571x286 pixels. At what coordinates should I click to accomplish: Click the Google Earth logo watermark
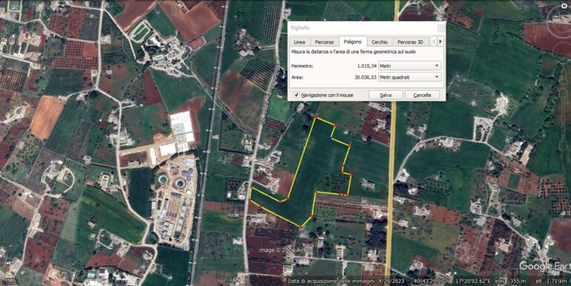coord(545,266)
